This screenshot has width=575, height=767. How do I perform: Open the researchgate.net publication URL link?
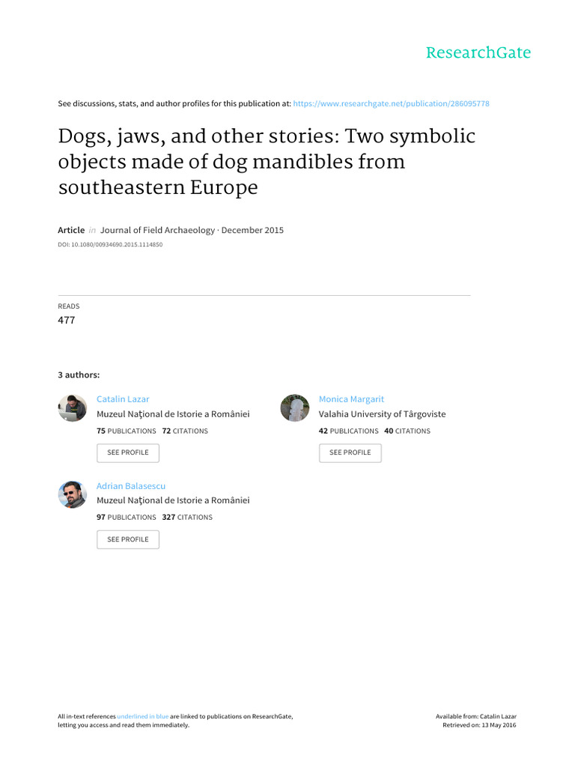click(392, 103)
